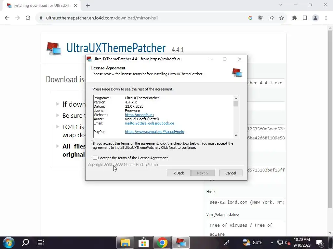The height and width of the screenshot is (249, 333).
Task: Click the UltraUXThemePatcher page logo
Action: coord(54,49)
